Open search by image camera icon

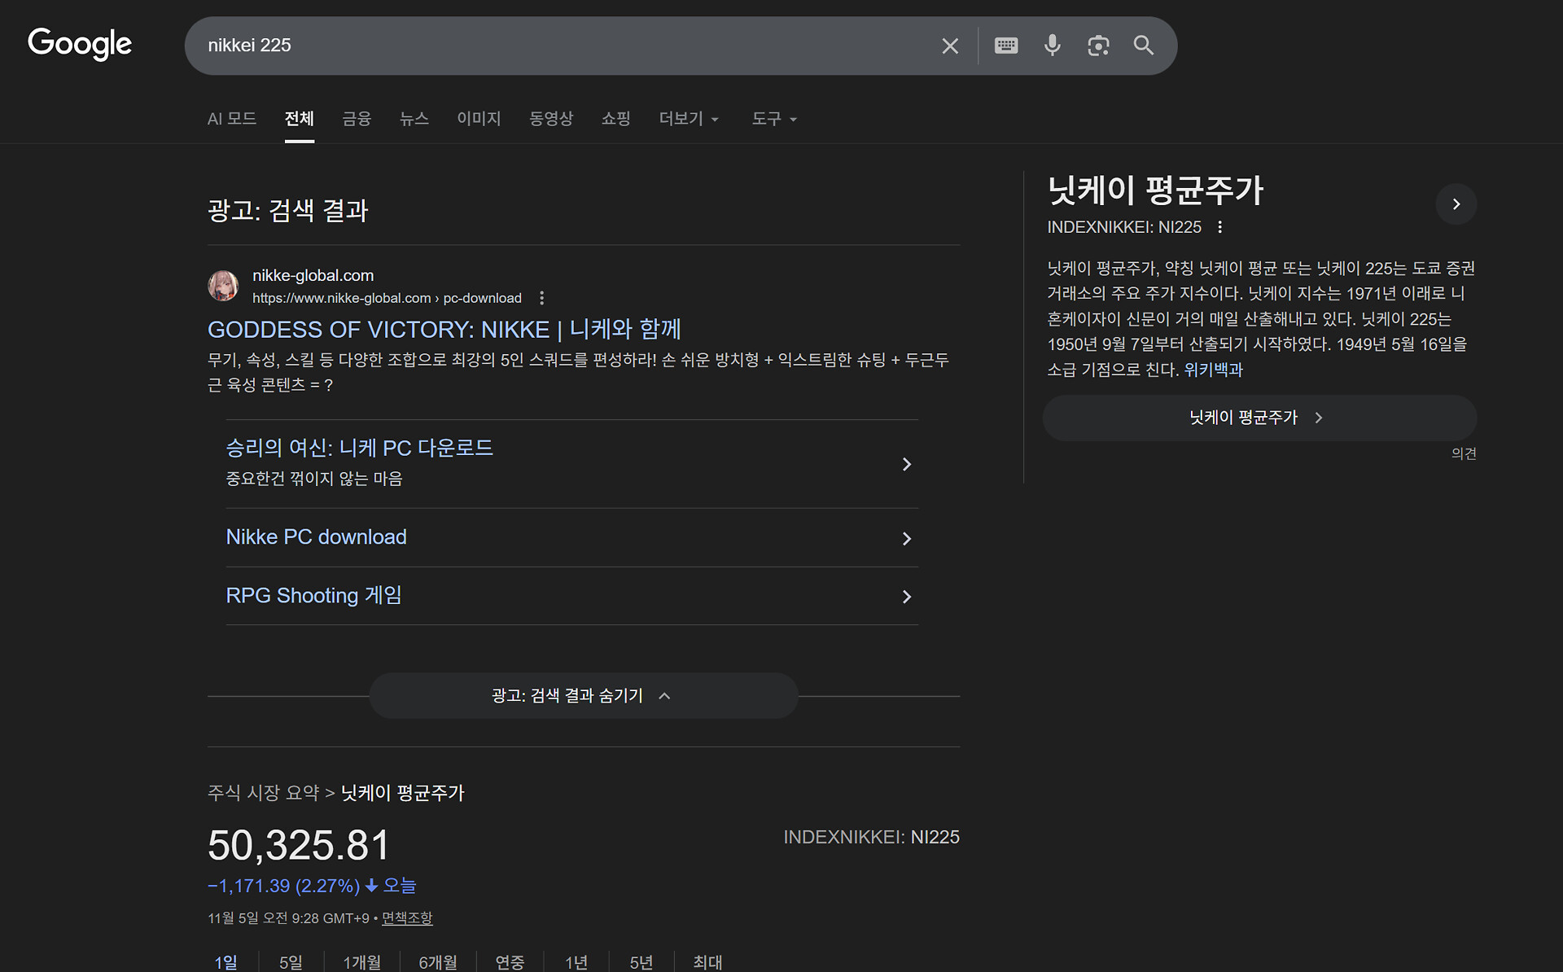[x=1098, y=46]
